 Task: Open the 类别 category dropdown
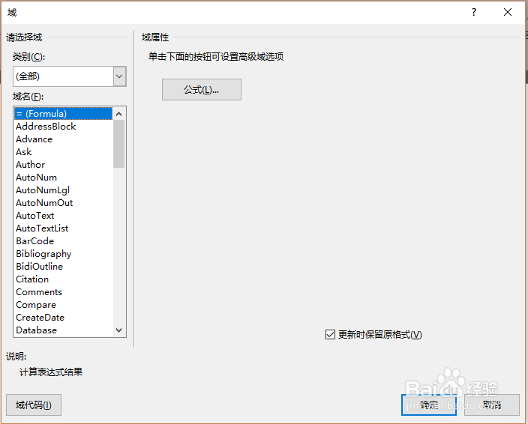pyautogui.click(x=69, y=76)
